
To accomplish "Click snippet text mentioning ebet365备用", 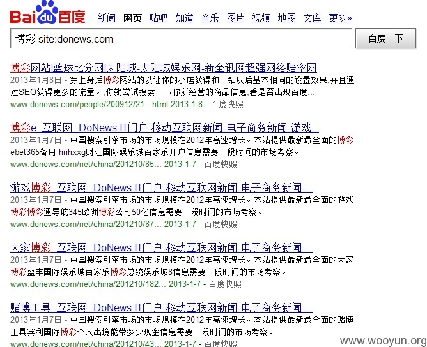I will (154, 152).
